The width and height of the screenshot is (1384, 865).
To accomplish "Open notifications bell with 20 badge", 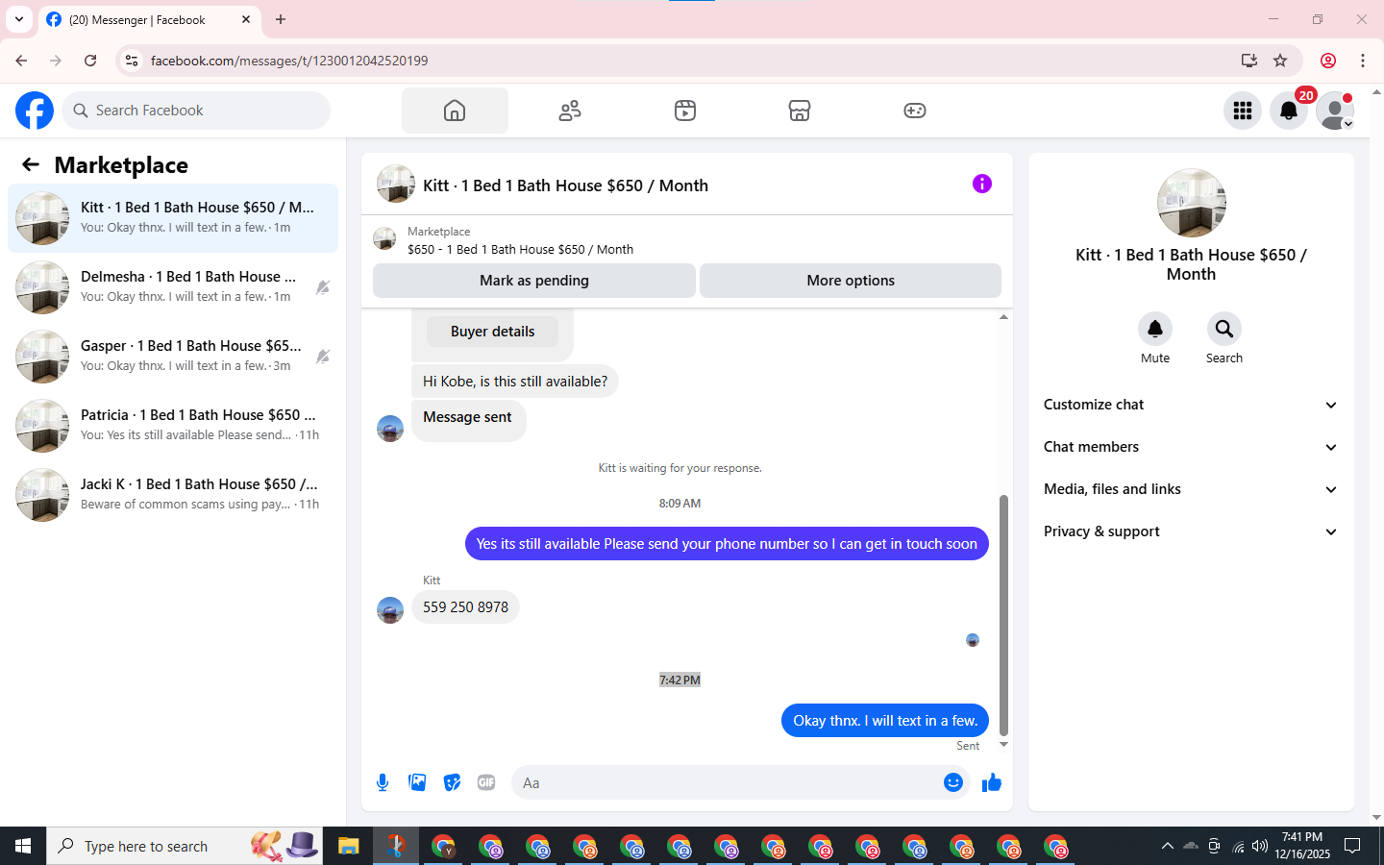I will (1289, 111).
